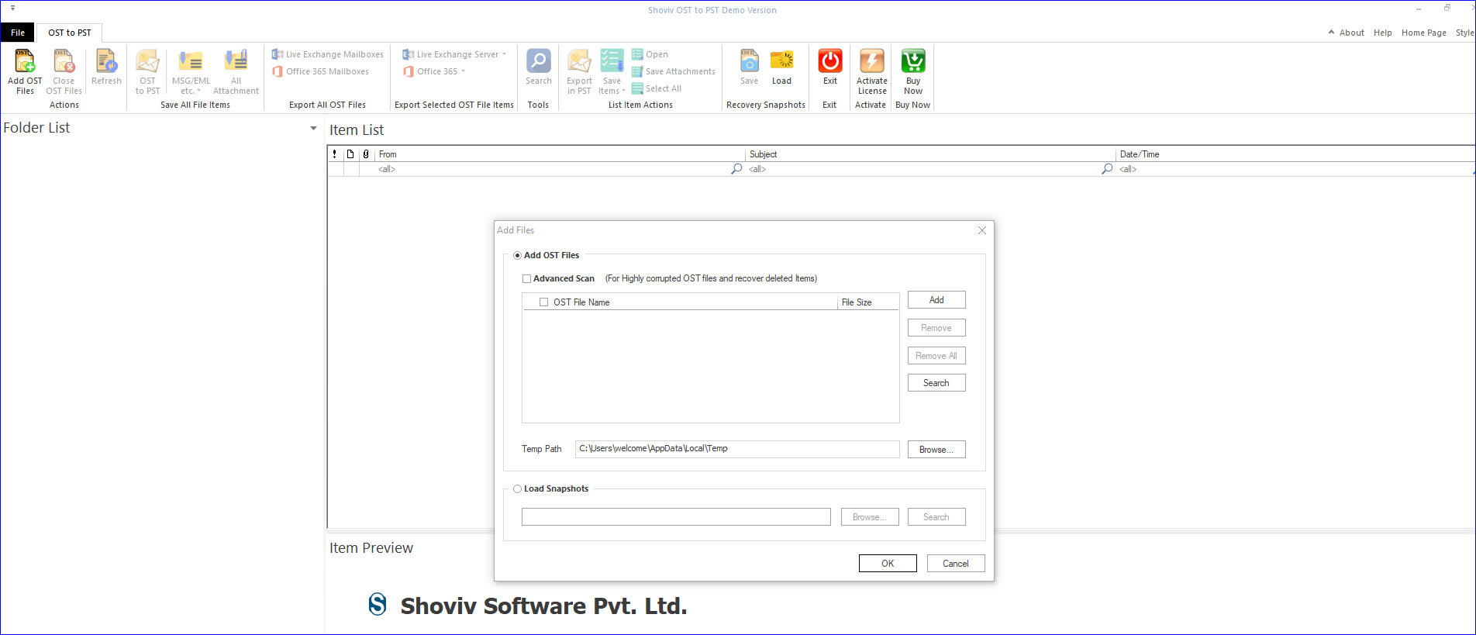Click the Add button in Add Files dialog
The image size is (1476, 635).
click(x=936, y=300)
